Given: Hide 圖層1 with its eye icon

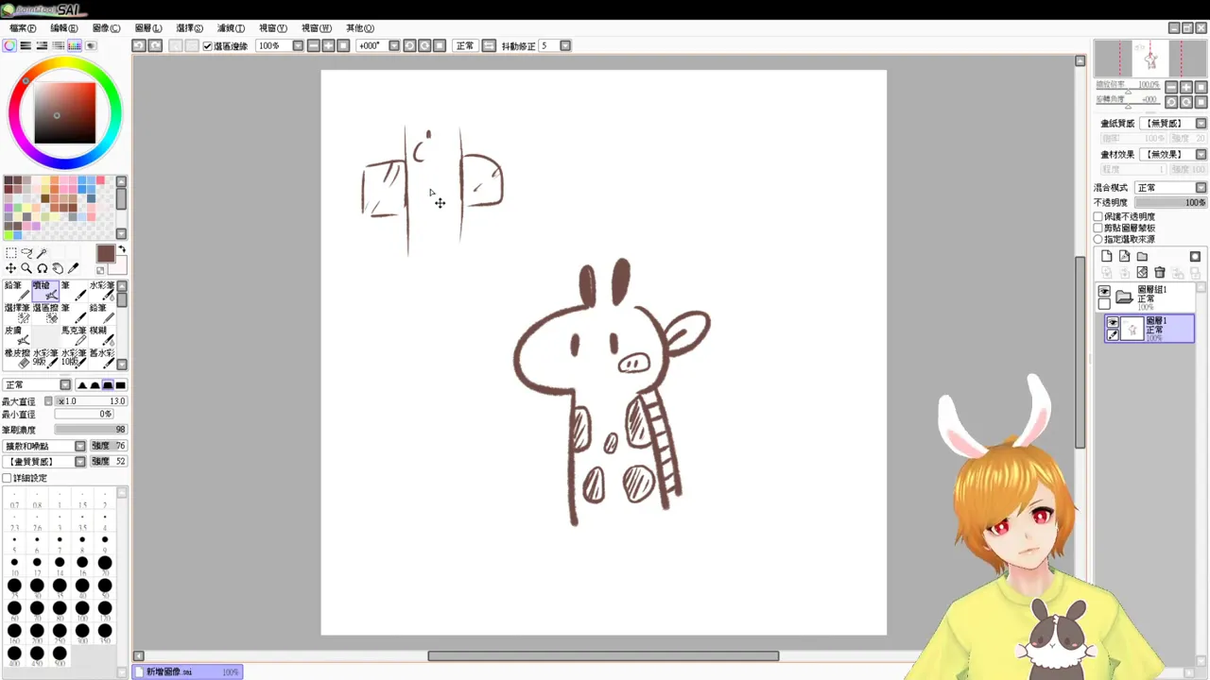Looking at the screenshot, I should (x=1113, y=323).
